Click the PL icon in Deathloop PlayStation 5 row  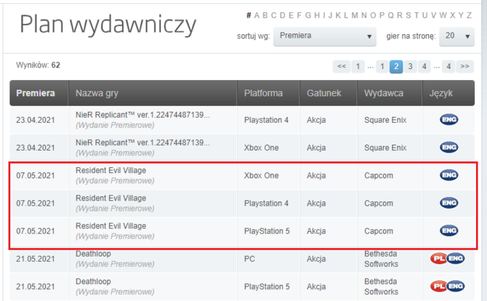tap(438, 286)
